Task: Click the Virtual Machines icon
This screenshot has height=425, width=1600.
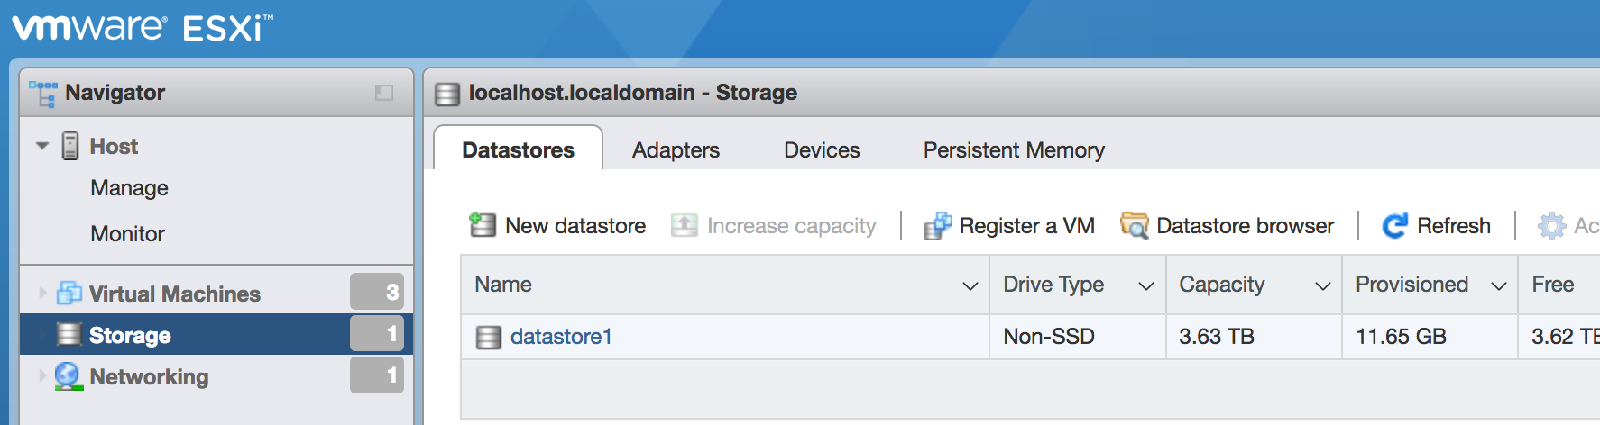Action: (69, 294)
